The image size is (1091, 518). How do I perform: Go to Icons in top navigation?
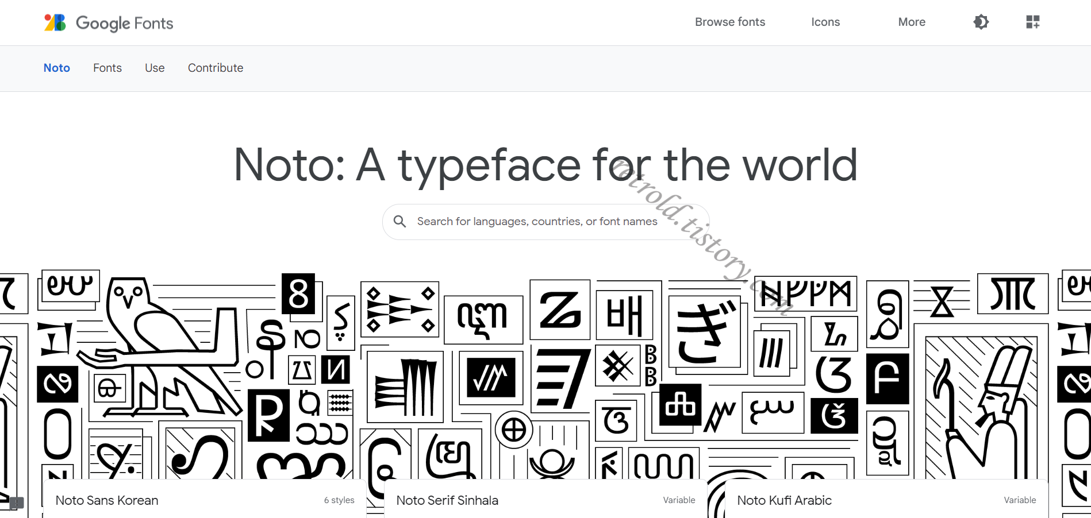825,22
